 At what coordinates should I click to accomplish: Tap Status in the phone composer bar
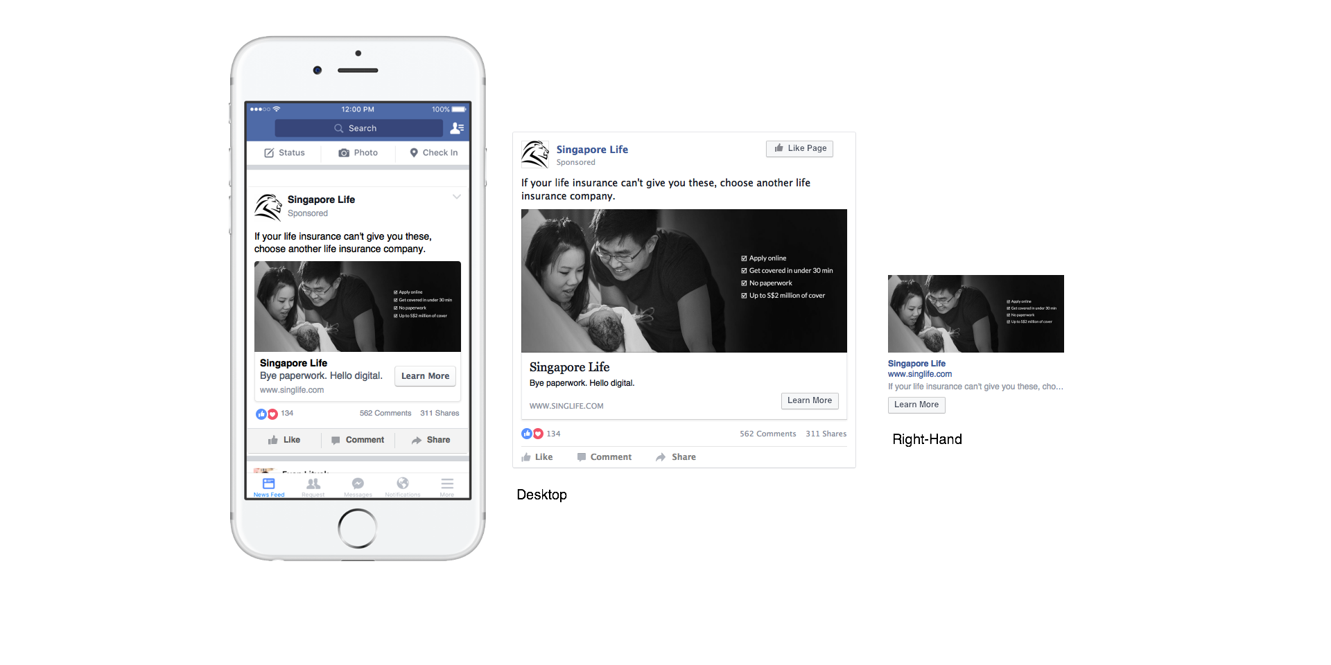(284, 152)
